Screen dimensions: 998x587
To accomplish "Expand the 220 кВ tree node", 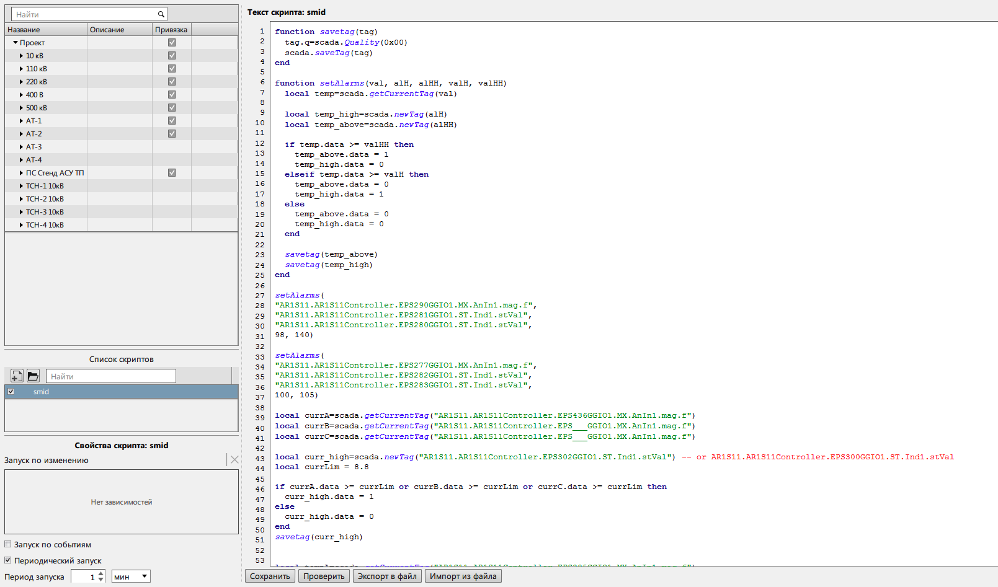I will click(x=22, y=81).
